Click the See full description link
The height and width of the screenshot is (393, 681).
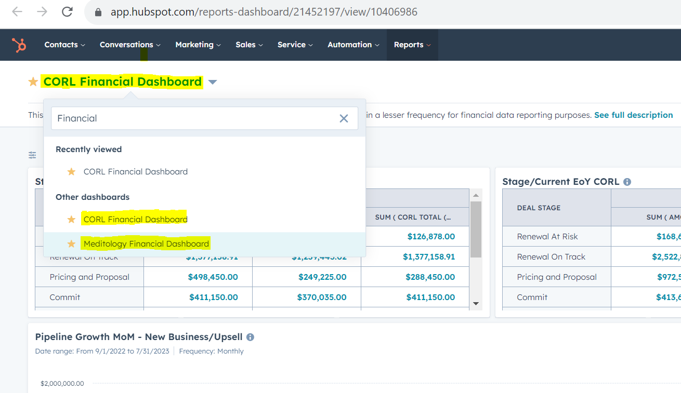tap(633, 115)
